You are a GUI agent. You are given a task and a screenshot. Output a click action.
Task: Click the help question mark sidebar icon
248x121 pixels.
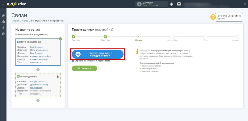coord(3,34)
